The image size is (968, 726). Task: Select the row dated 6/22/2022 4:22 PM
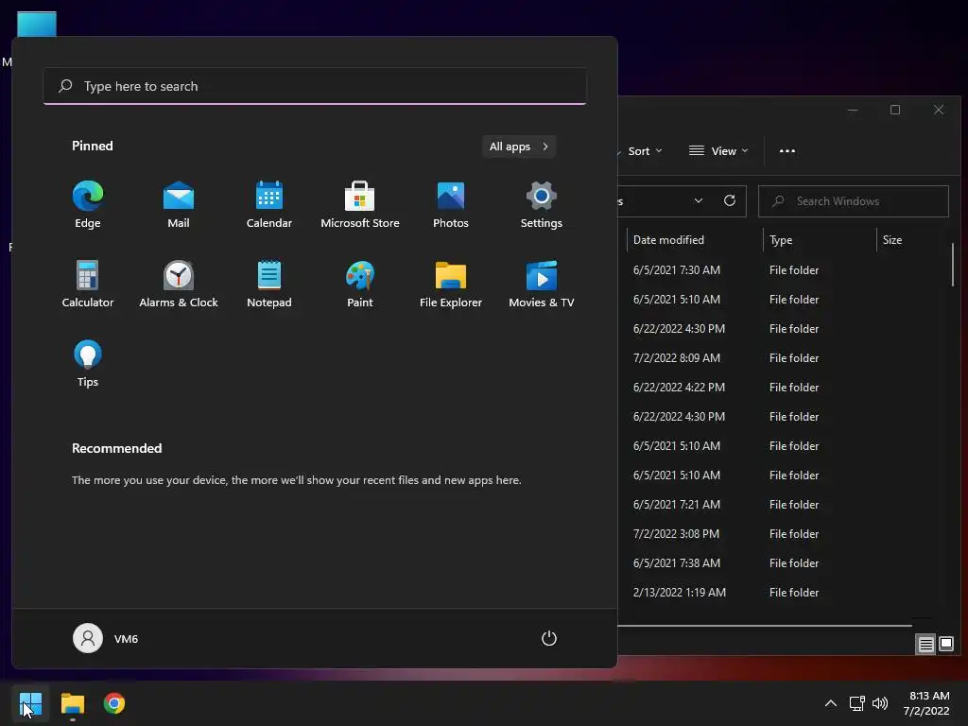click(x=784, y=388)
